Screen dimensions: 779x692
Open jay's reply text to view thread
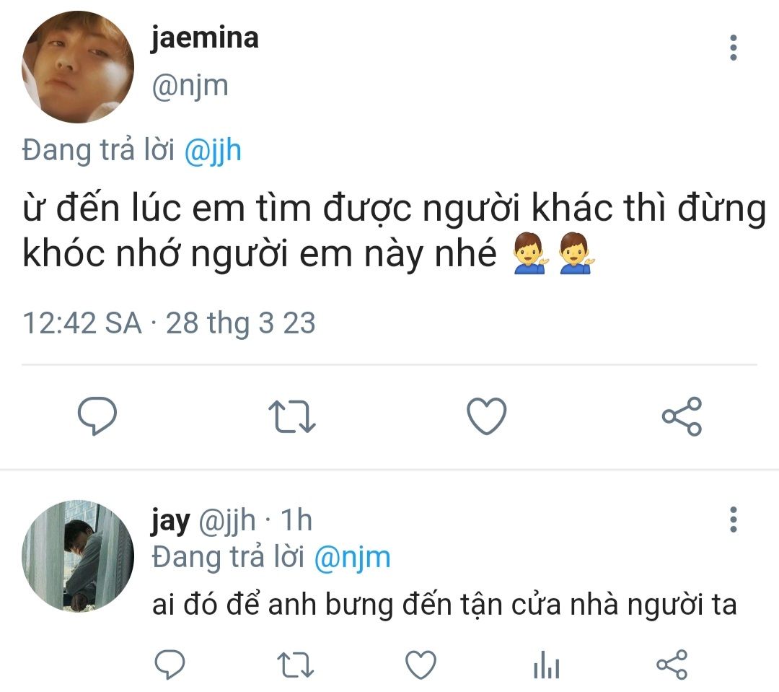click(x=444, y=605)
